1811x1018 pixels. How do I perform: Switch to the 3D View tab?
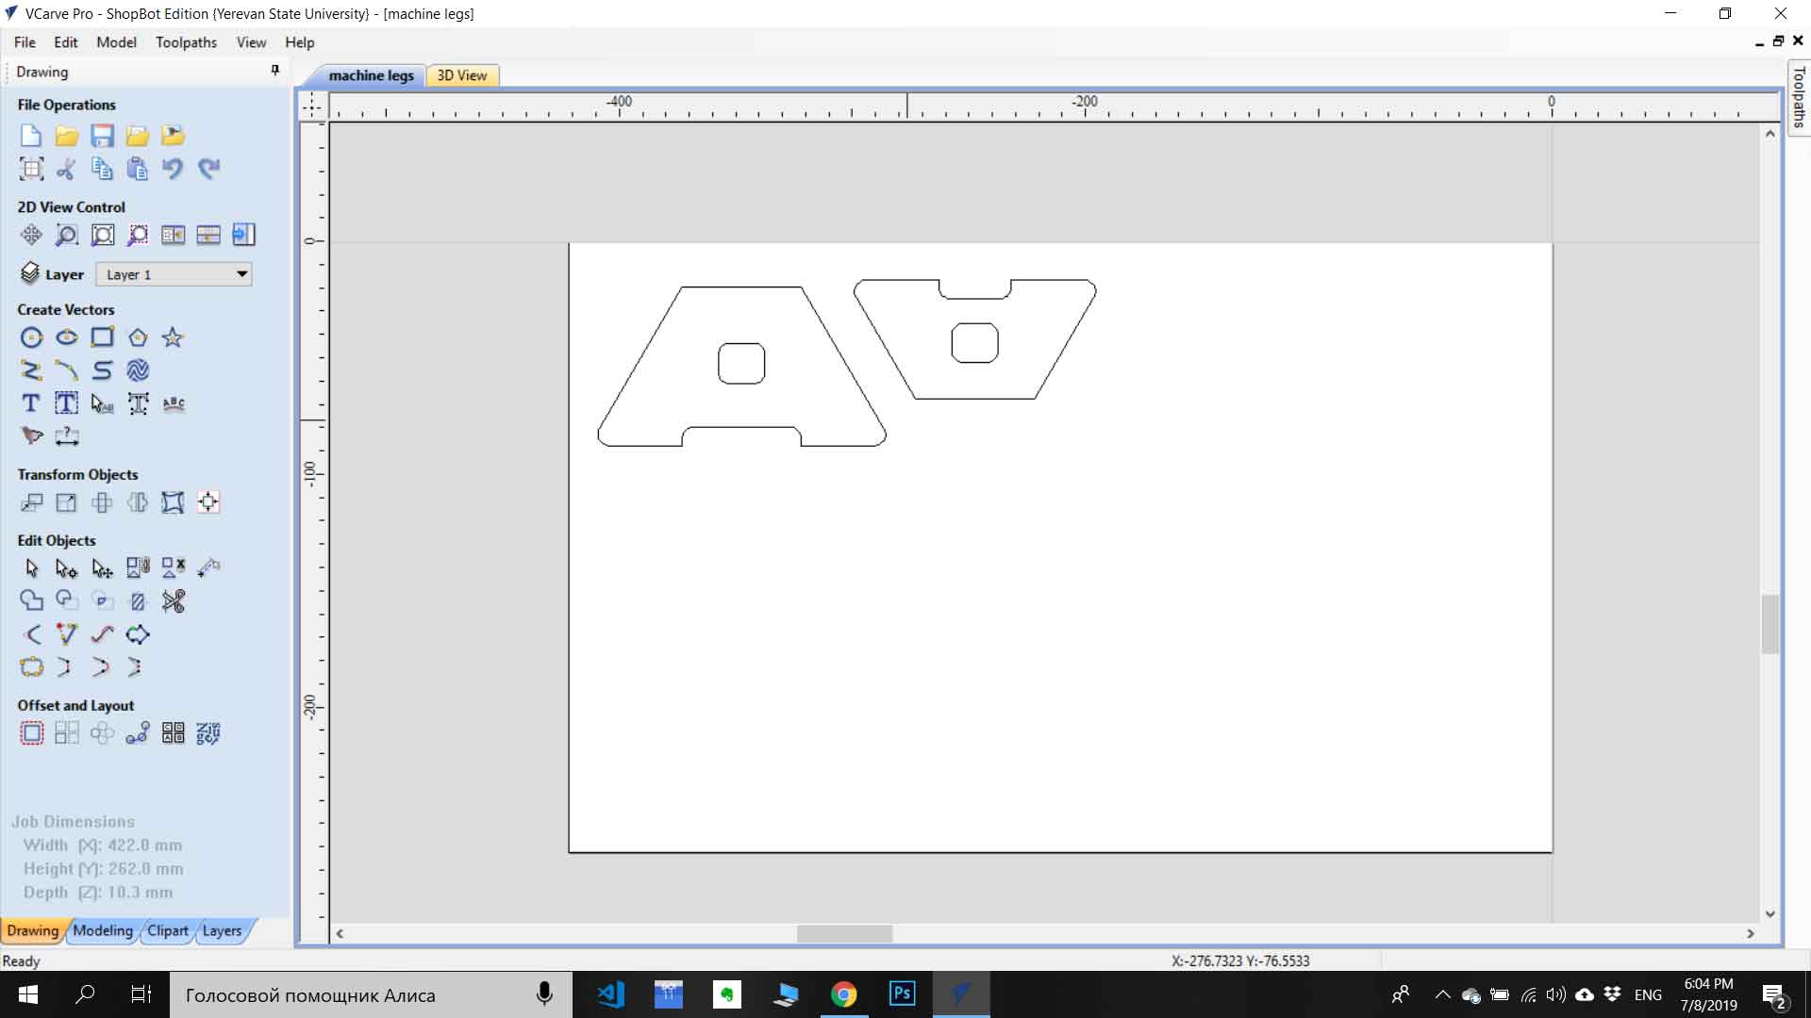coord(461,75)
